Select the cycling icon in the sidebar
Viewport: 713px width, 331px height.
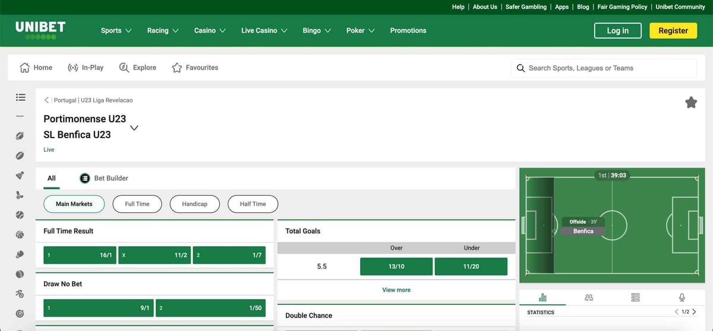pos(20,294)
